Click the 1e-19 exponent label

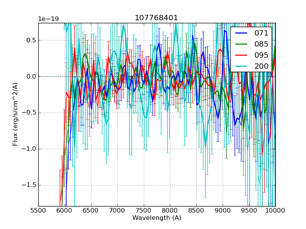click(x=48, y=19)
